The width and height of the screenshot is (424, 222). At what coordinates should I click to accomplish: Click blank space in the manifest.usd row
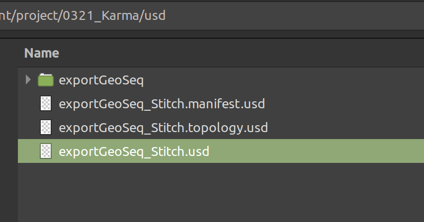pyautogui.click(x=344, y=103)
